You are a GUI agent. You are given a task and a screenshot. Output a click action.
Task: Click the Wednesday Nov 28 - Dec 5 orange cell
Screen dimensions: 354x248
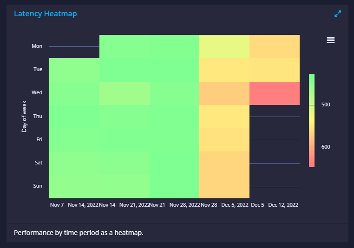coord(224,93)
